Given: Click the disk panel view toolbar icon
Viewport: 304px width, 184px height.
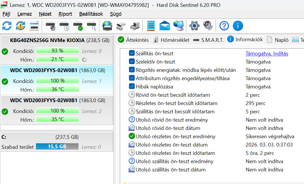Looking at the screenshot, I should [34, 26].
